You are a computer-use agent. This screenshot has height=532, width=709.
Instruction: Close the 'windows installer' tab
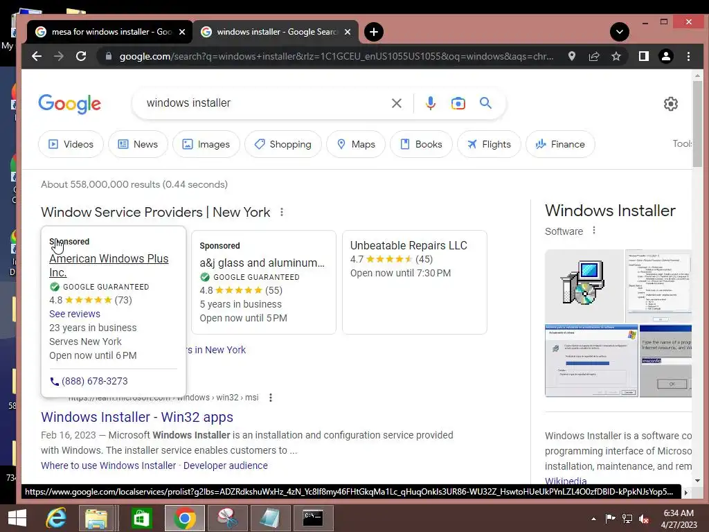pyautogui.click(x=348, y=32)
